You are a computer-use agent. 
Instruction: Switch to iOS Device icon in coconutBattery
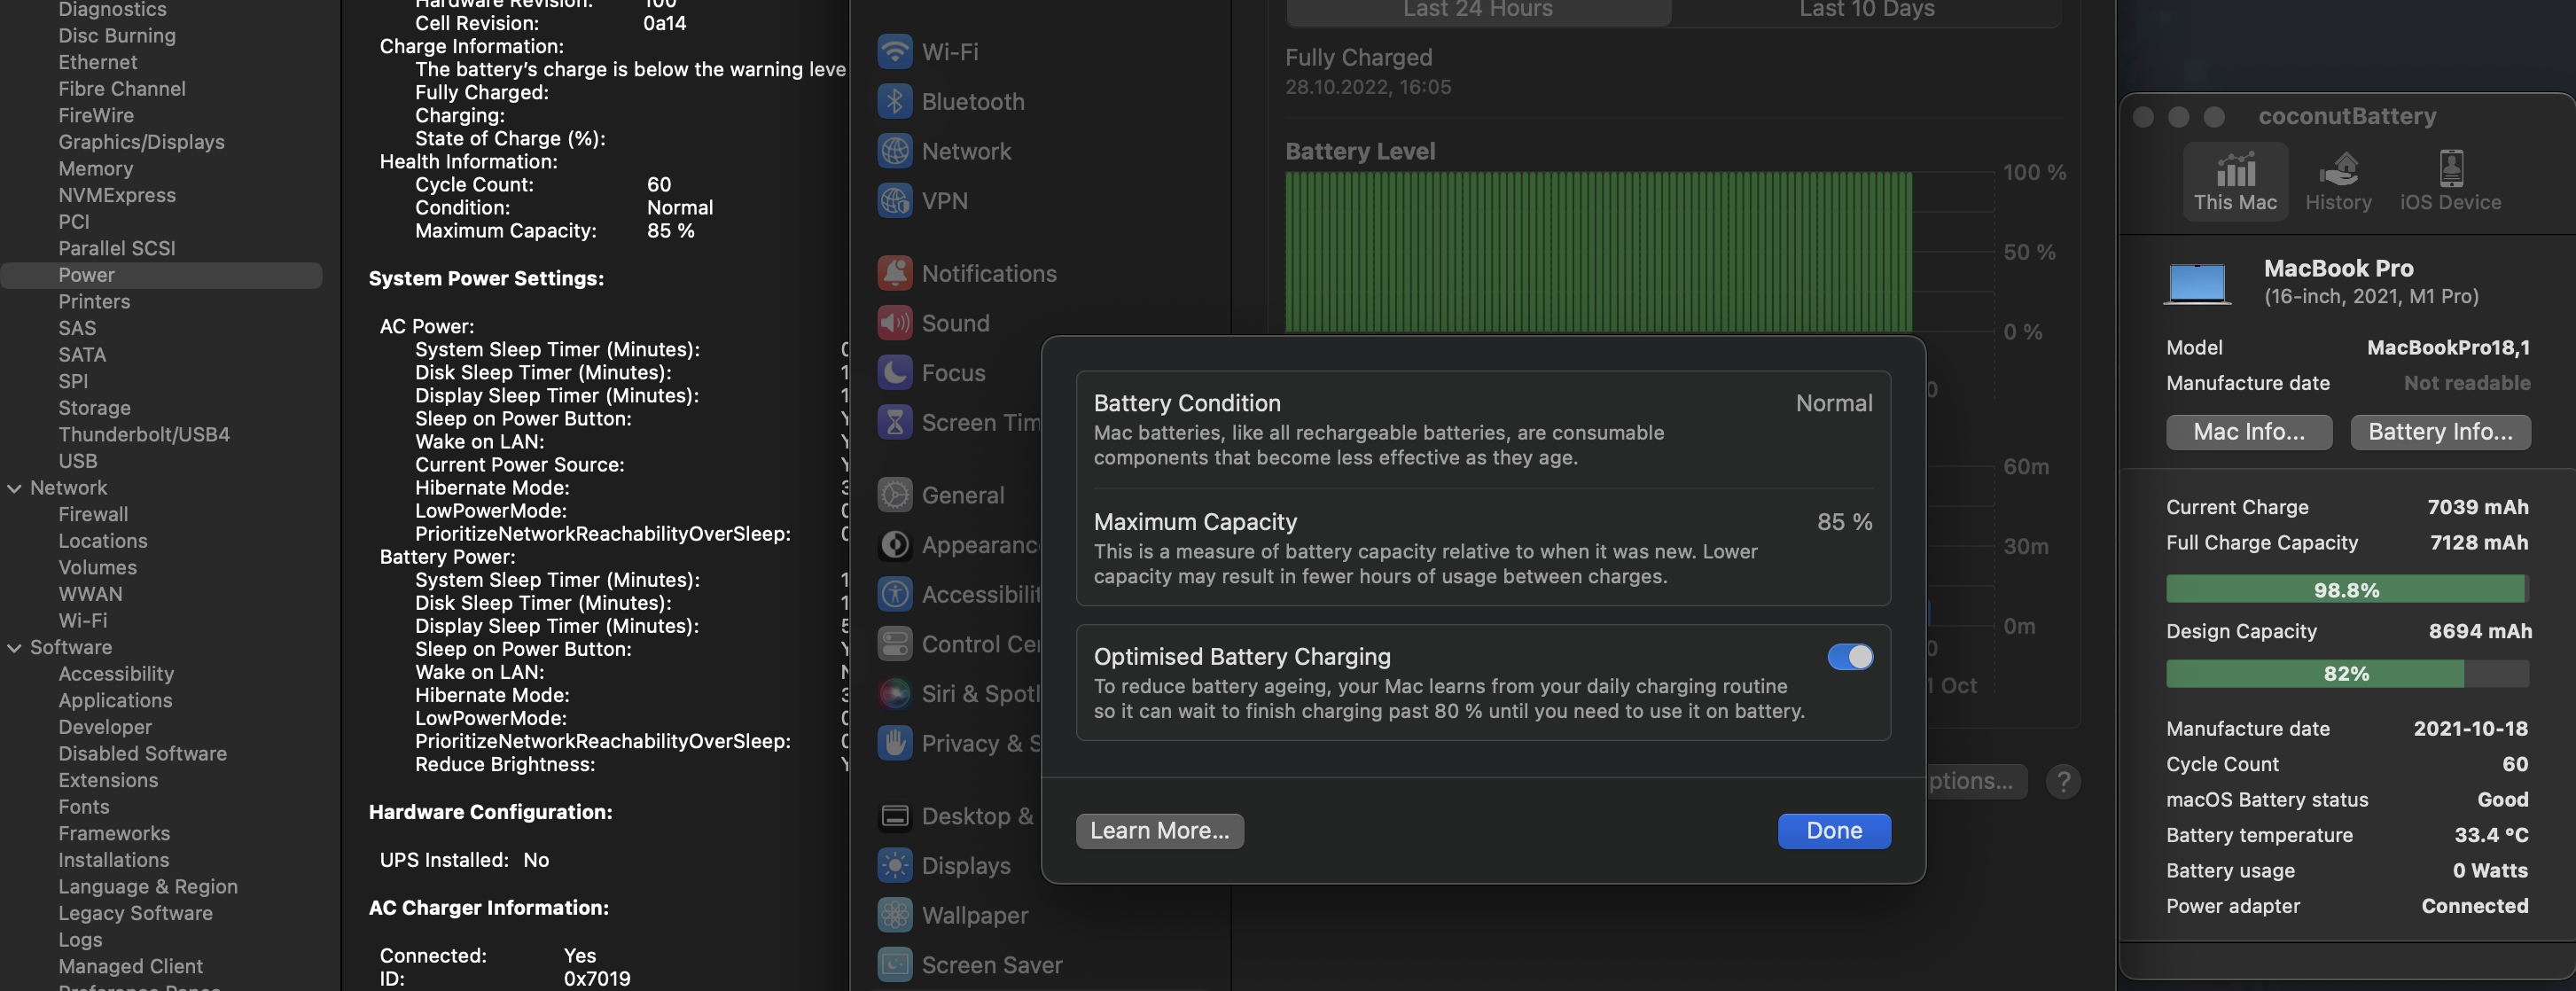pyautogui.click(x=2450, y=169)
